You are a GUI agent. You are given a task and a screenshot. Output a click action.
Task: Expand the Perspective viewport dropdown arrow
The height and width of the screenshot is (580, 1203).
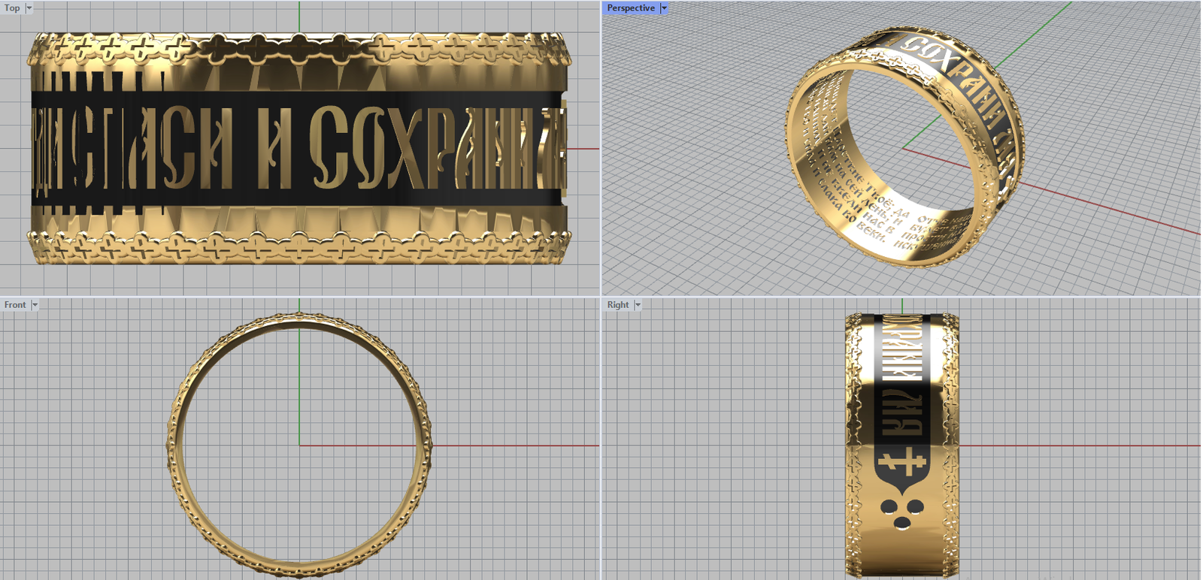click(x=664, y=8)
